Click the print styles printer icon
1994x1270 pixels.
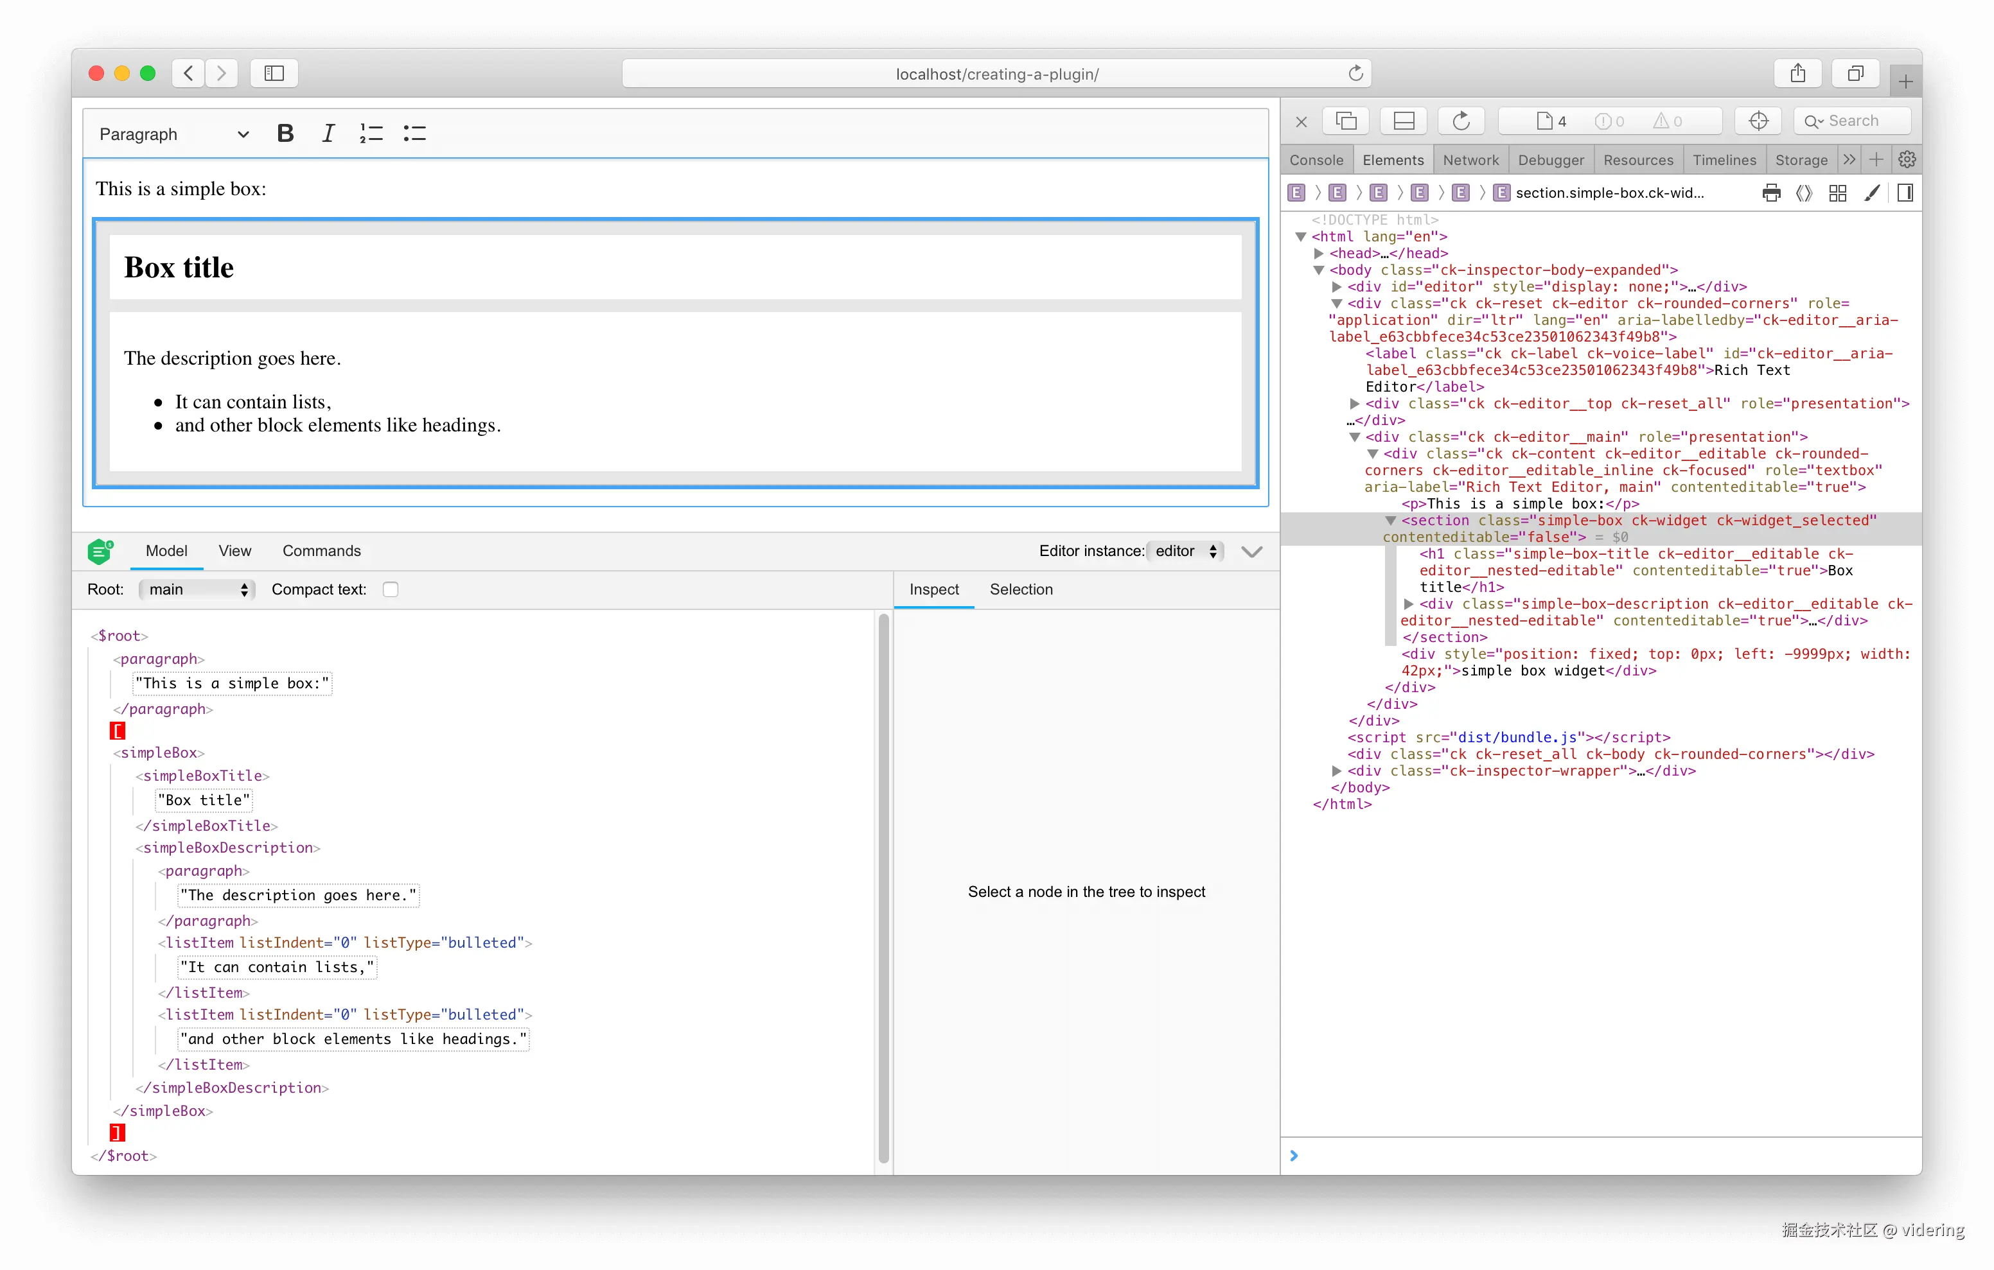[x=1771, y=193]
